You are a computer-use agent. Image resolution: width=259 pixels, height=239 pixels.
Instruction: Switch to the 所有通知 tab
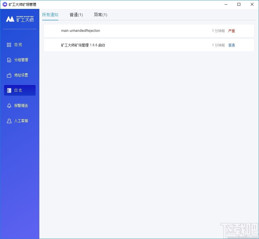(50, 15)
